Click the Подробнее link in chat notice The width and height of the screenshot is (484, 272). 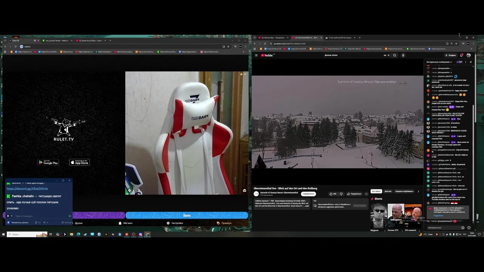coord(438,216)
